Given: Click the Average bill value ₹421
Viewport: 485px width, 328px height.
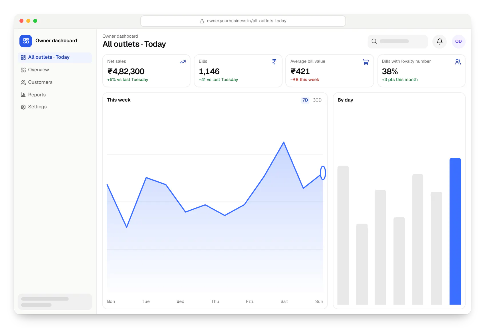Looking at the screenshot, I should pyautogui.click(x=300, y=71).
